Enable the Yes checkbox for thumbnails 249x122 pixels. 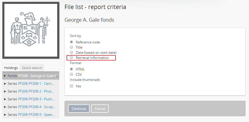click(71, 86)
